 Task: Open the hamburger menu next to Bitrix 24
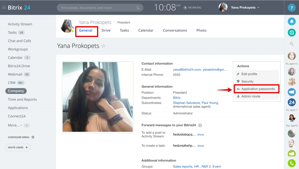coord(4,8)
